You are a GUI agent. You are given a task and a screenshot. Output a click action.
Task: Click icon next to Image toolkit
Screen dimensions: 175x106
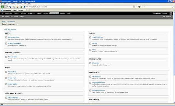point(6,84)
